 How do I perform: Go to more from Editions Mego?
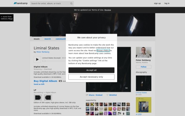(x=7, y=18)
